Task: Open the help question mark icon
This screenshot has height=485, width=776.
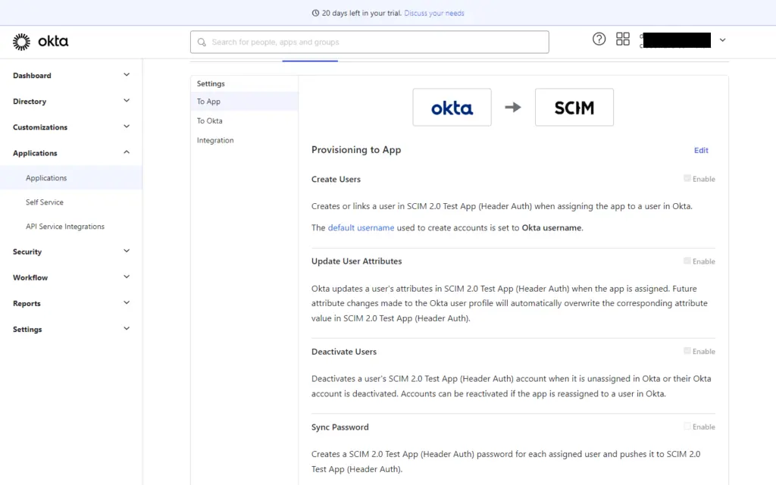Action: (x=599, y=39)
